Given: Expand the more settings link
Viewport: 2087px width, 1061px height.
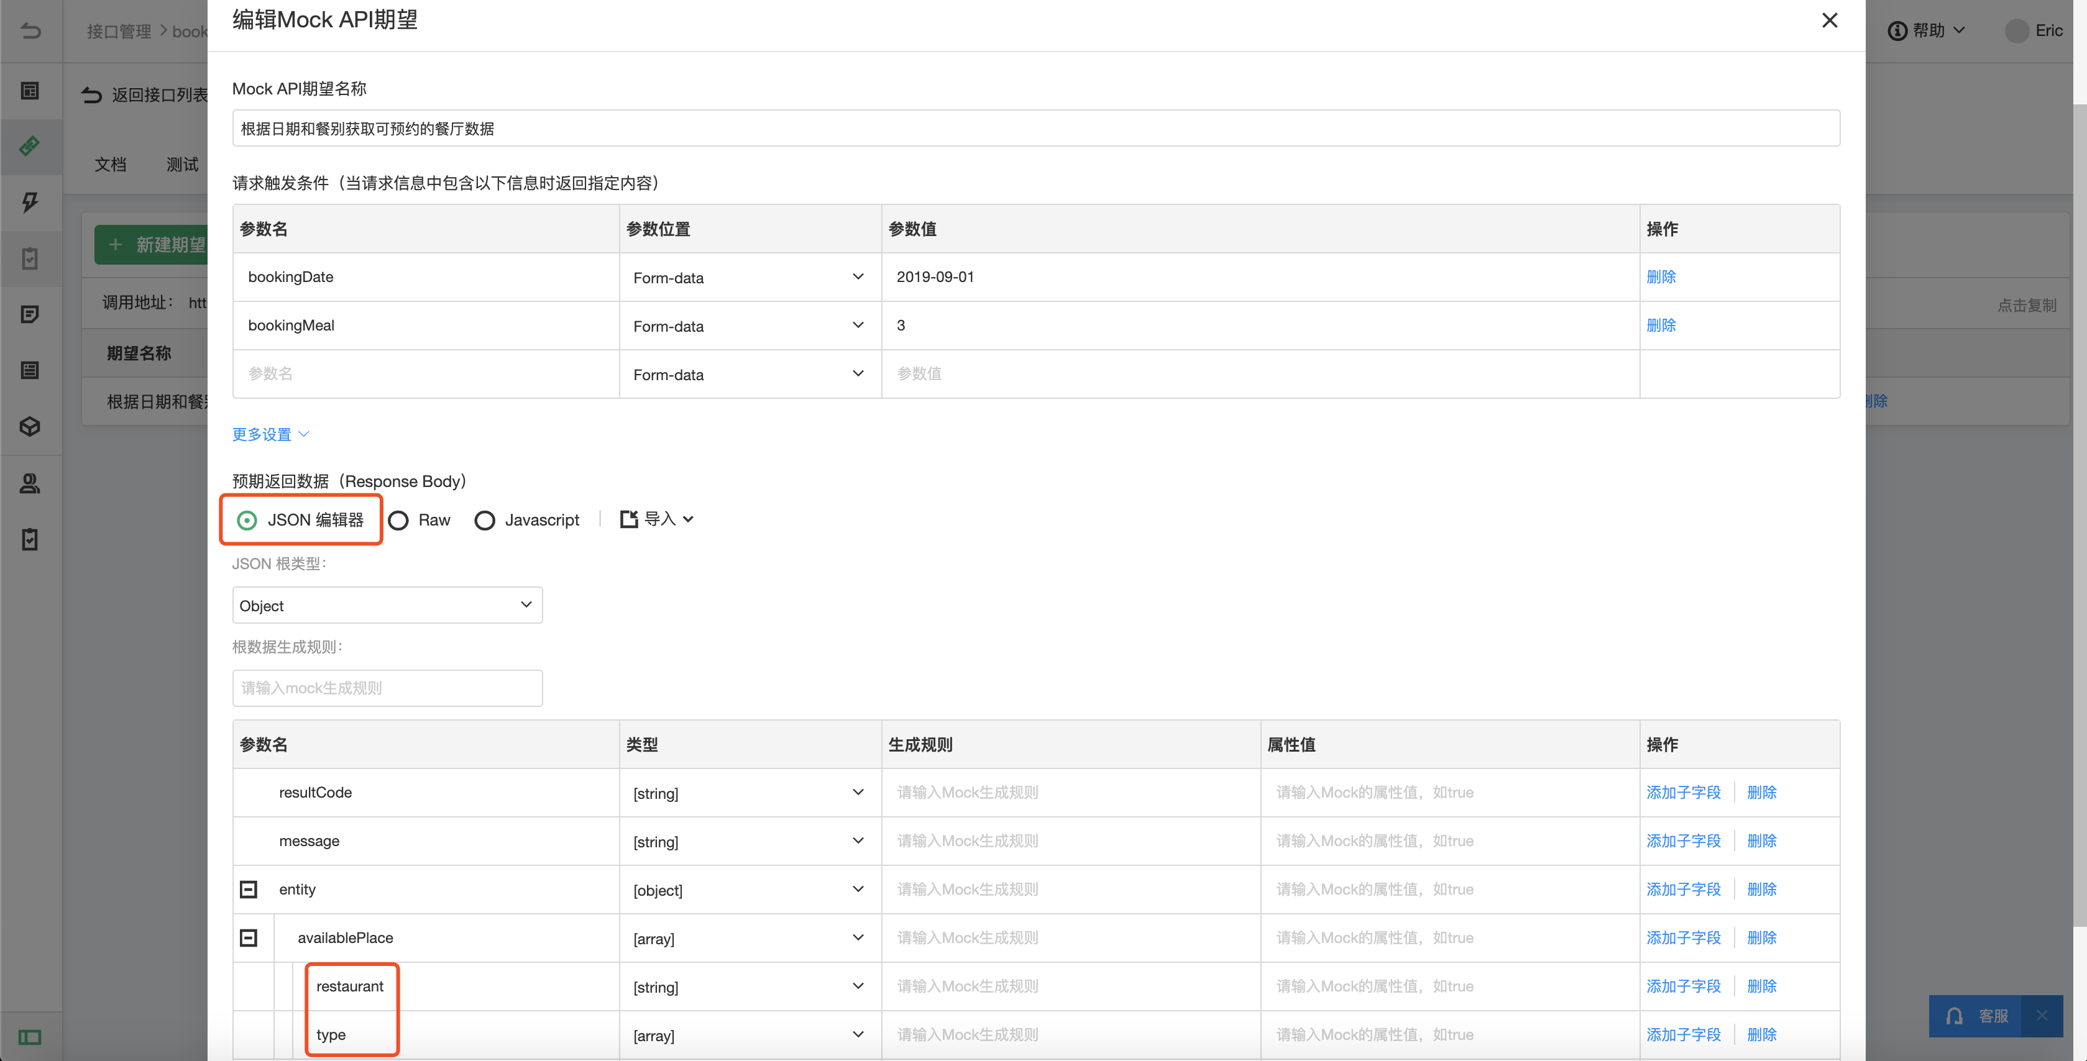Looking at the screenshot, I should pyautogui.click(x=270, y=434).
